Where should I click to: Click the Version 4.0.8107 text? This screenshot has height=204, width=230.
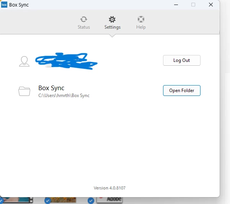(x=109, y=188)
